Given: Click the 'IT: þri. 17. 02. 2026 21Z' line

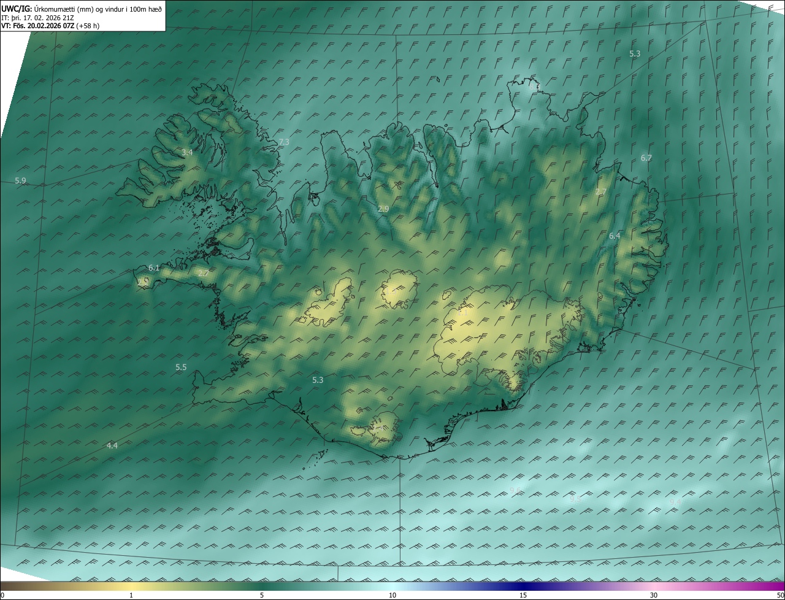Looking at the screenshot, I should click(x=37, y=17).
